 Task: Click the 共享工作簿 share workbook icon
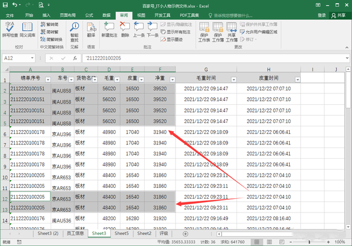[232, 31]
